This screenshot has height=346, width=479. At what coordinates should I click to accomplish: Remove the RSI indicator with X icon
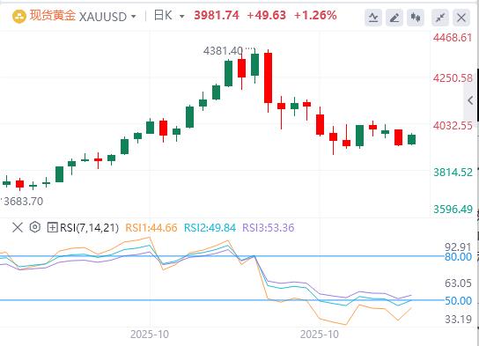[x=18, y=227]
